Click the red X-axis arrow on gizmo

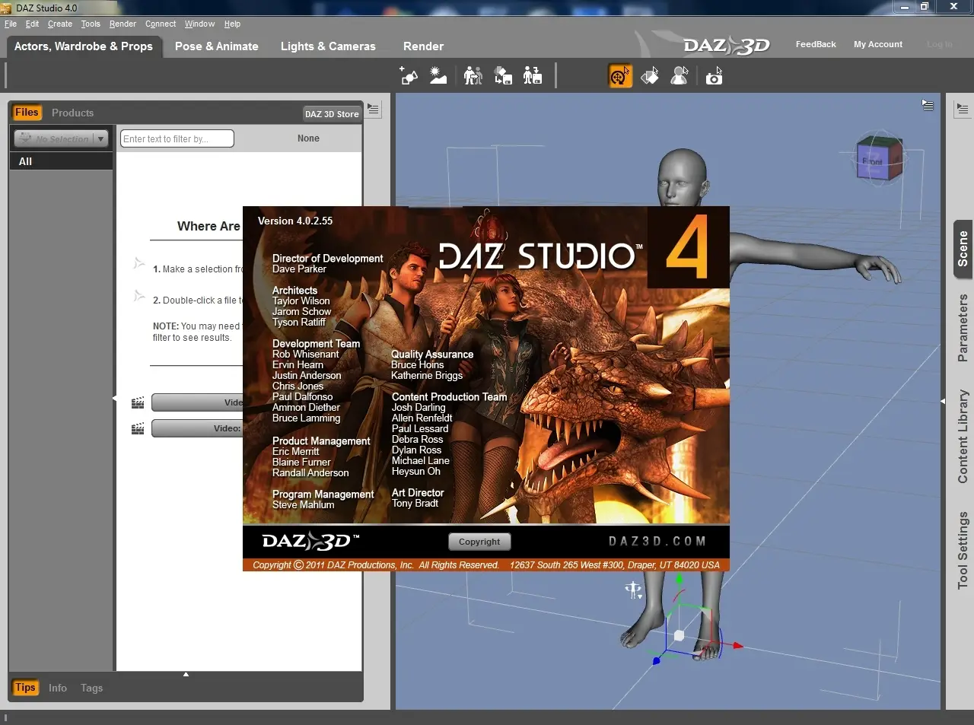[737, 646]
